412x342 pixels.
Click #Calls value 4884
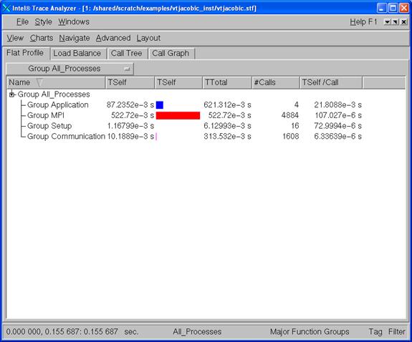(289, 115)
